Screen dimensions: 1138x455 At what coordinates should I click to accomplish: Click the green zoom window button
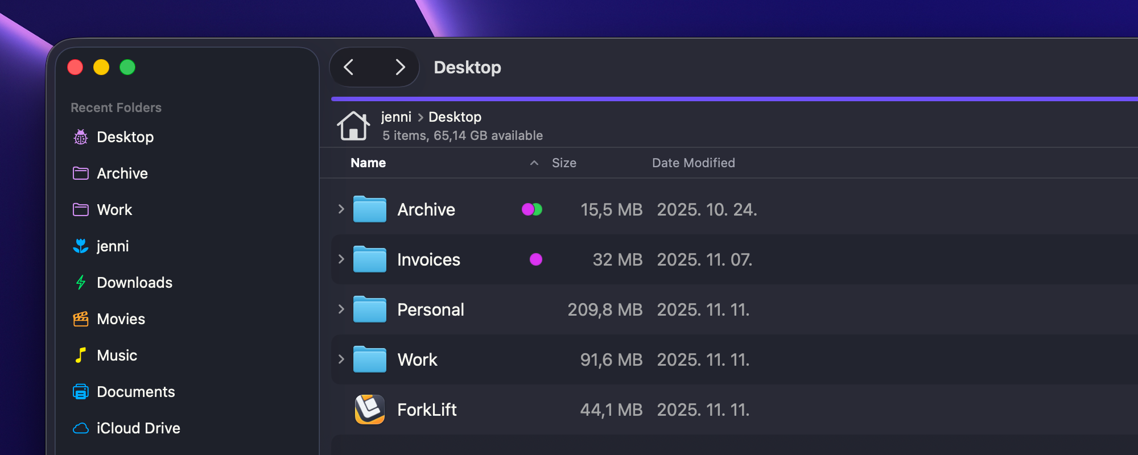point(127,67)
